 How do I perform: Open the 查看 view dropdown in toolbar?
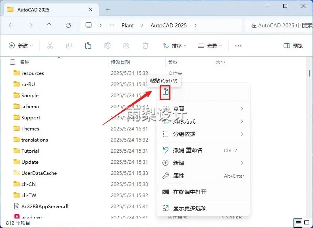click(x=210, y=46)
